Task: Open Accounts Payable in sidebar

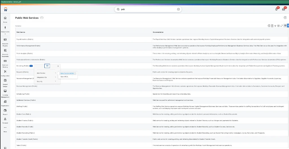Action: [5, 42]
